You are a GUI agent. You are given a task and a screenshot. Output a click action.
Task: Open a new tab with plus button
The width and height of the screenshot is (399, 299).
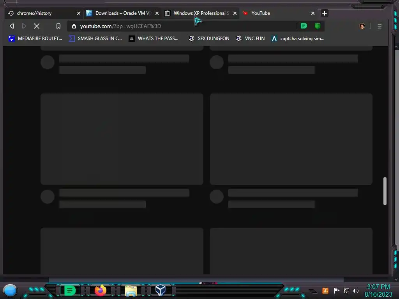click(x=325, y=13)
